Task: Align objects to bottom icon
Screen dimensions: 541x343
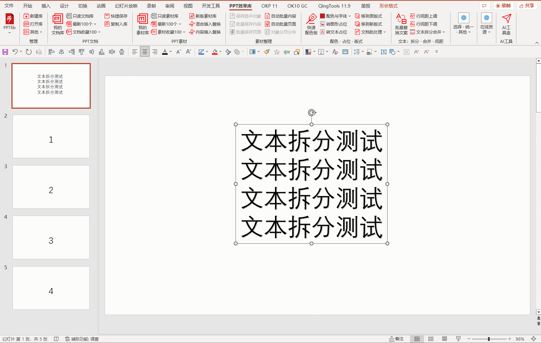Action: coord(102,52)
